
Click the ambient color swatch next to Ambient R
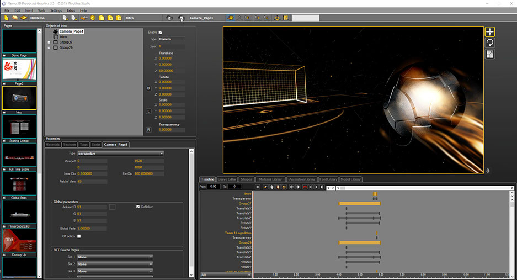[112, 207]
